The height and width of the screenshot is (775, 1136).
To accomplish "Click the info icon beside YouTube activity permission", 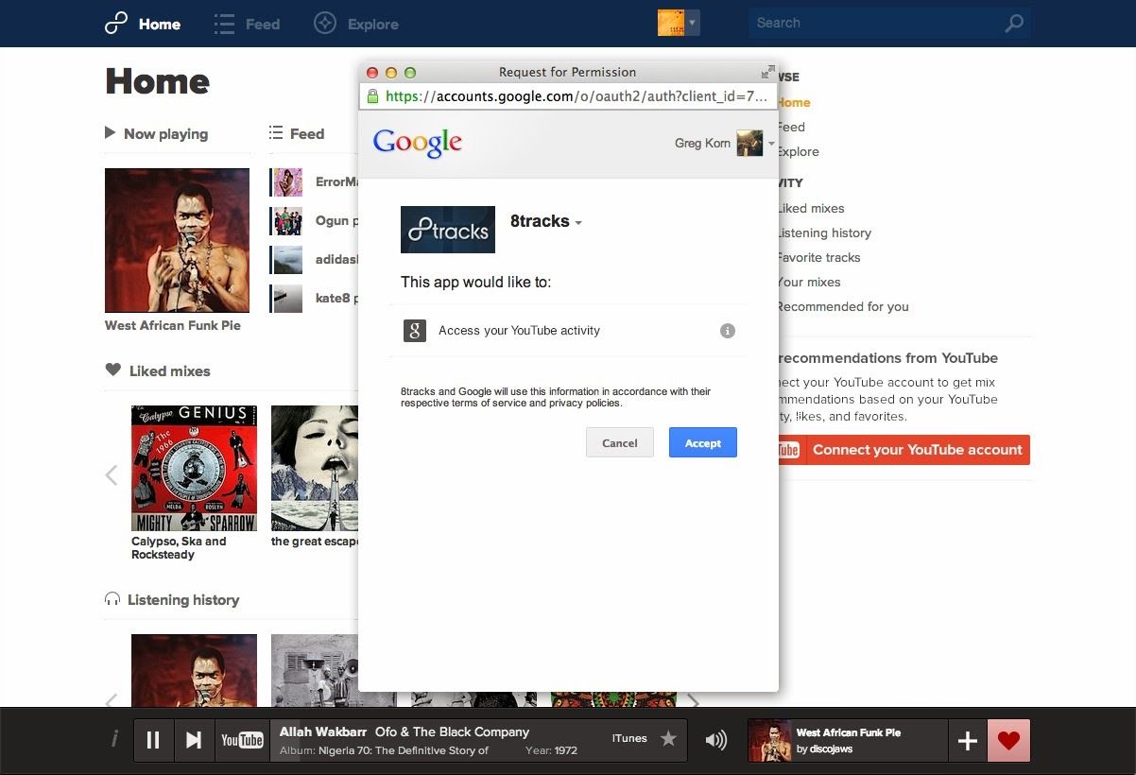I will click(x=727, y=331).
